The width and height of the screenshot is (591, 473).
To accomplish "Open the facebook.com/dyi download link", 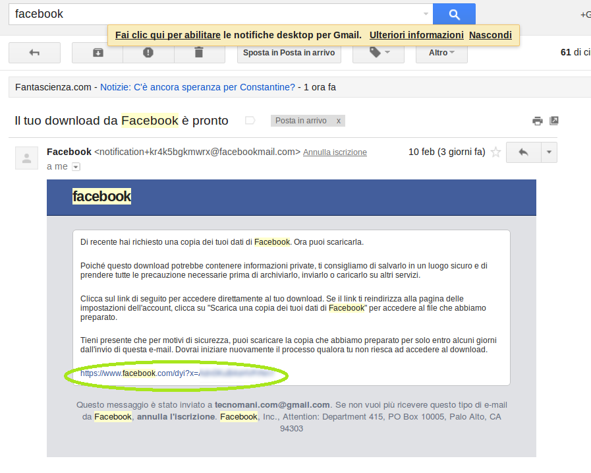I will click(x=177, y=373).
